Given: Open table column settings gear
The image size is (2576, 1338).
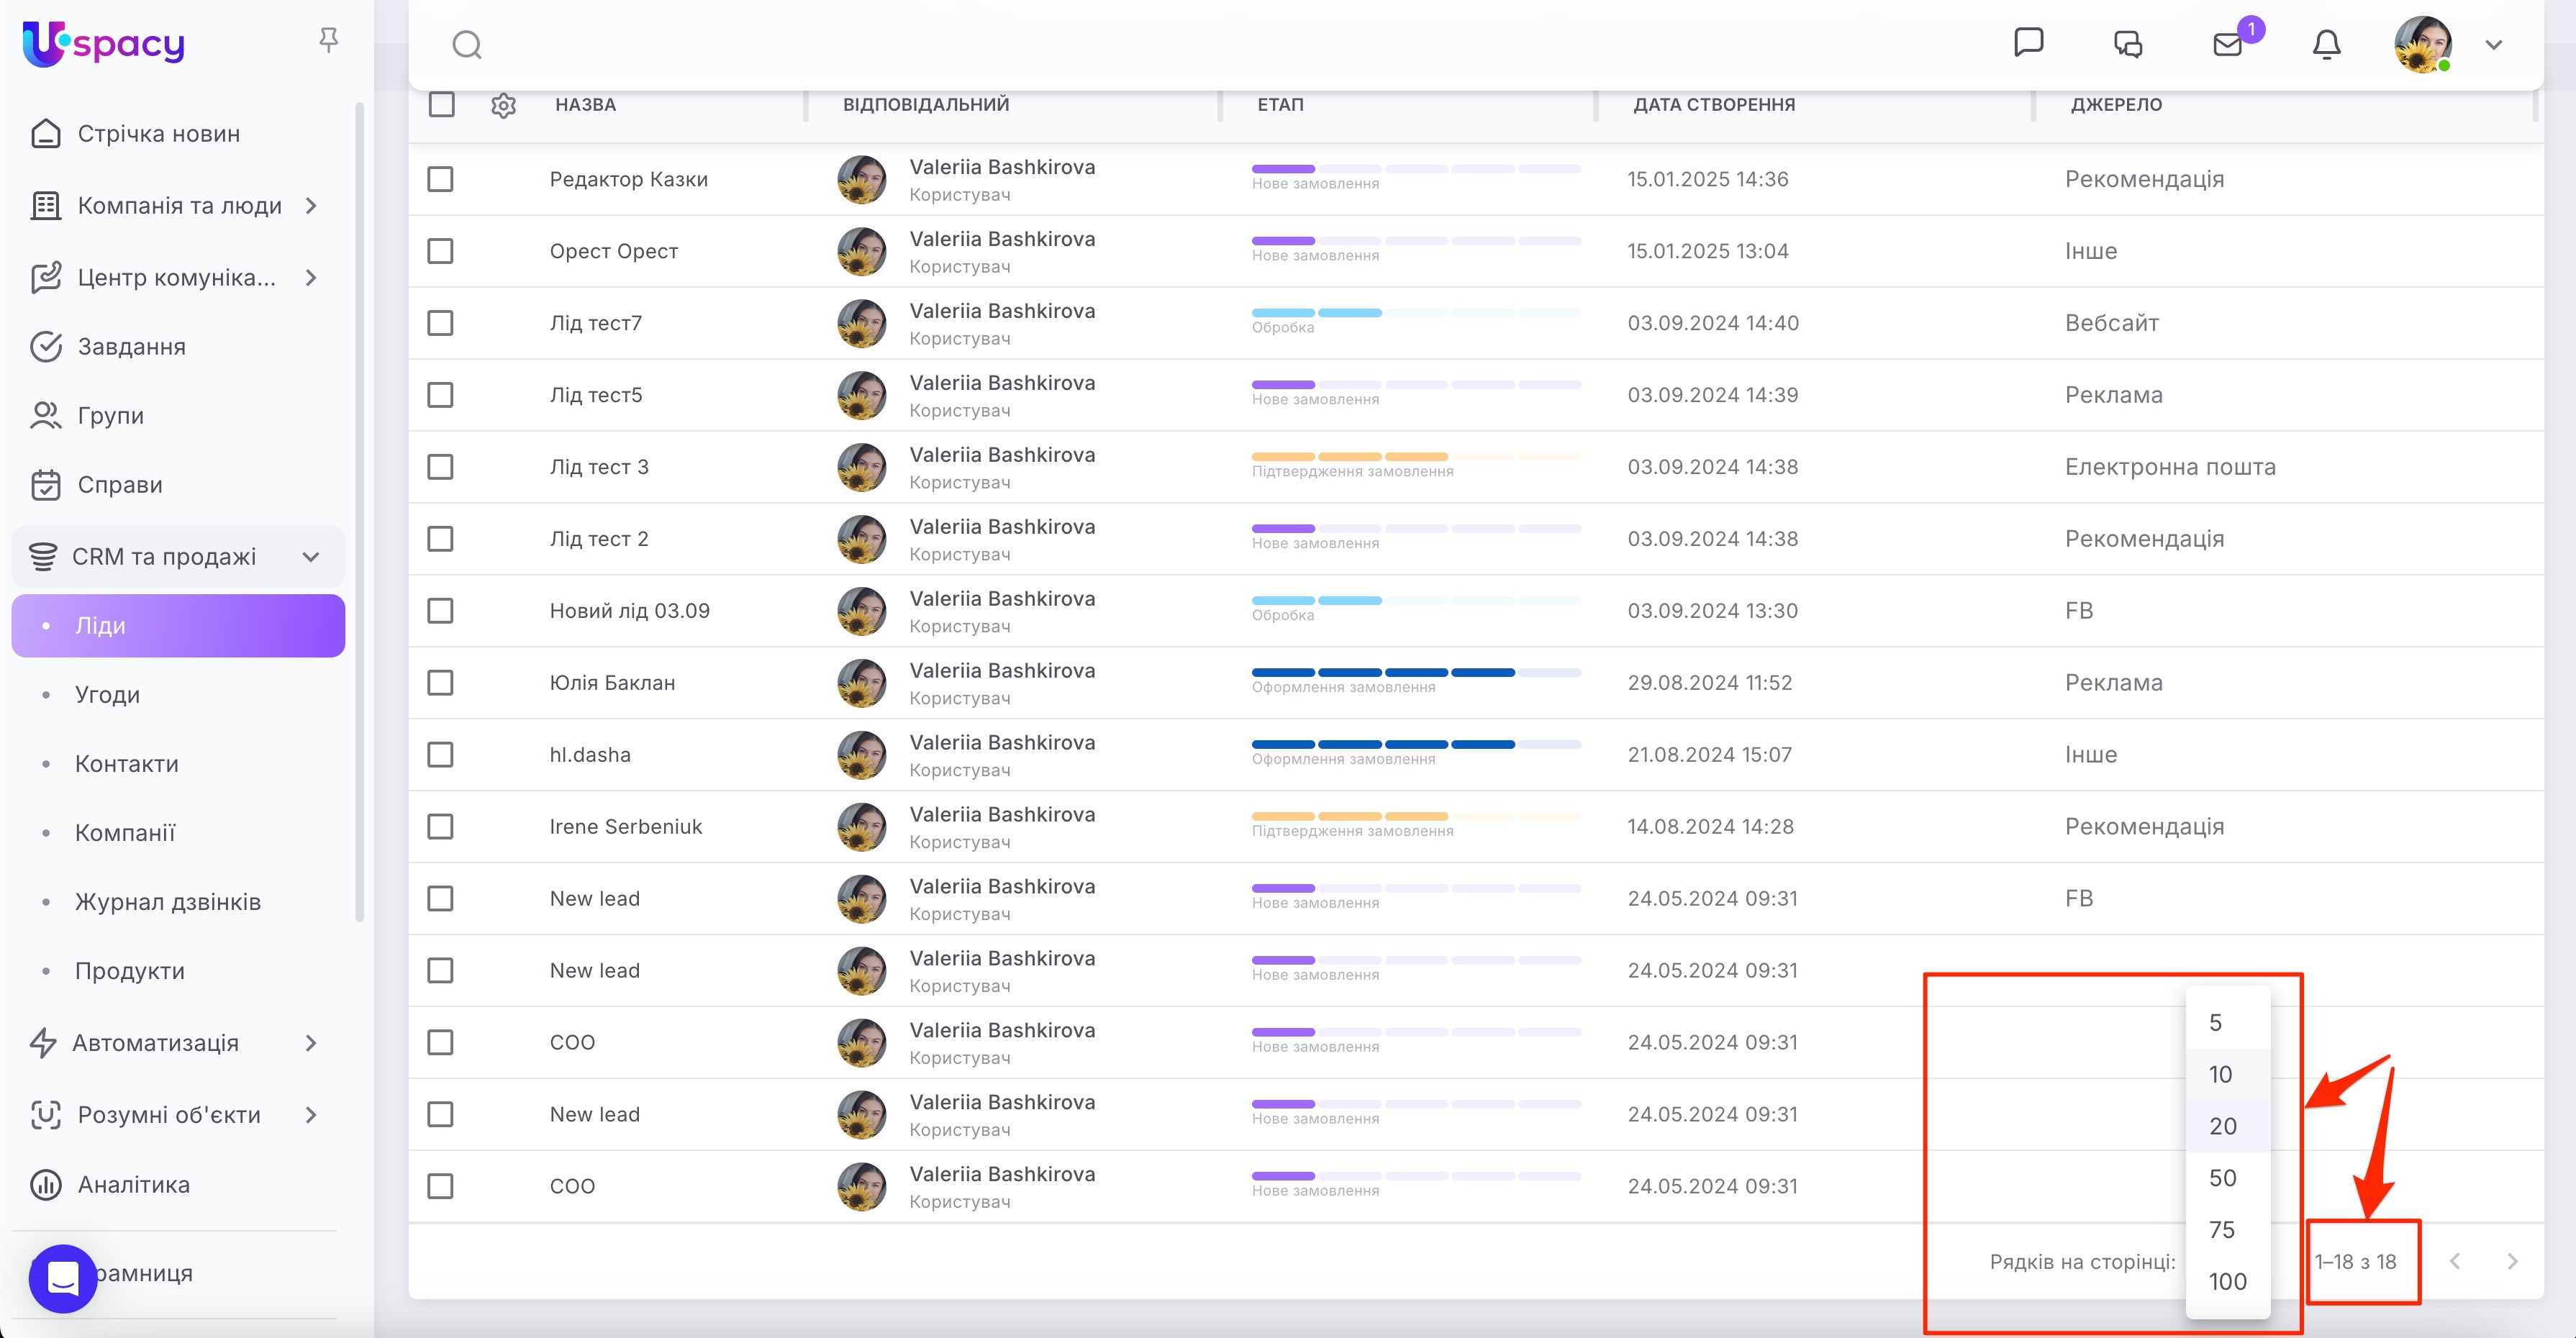Looking at the screenshot, I should 503,105.
